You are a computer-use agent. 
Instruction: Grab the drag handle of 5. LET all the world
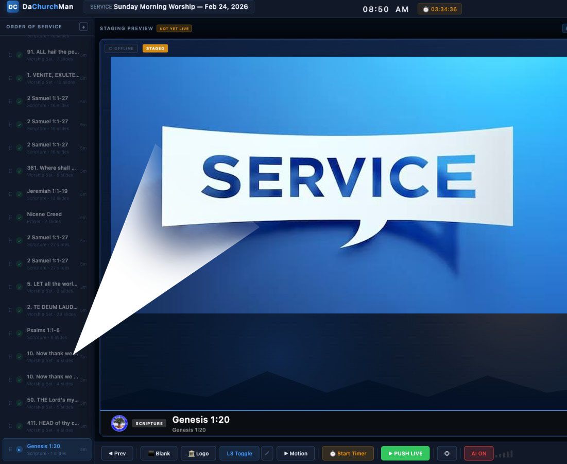click(x=10, y=287)
